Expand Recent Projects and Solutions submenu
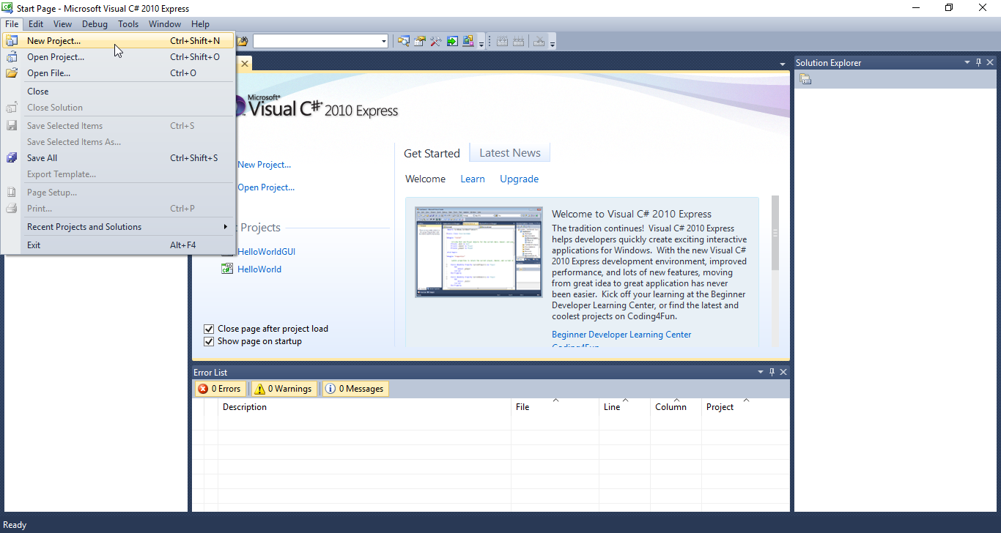Screen dimensions: 1001x533 click(118, 227)
